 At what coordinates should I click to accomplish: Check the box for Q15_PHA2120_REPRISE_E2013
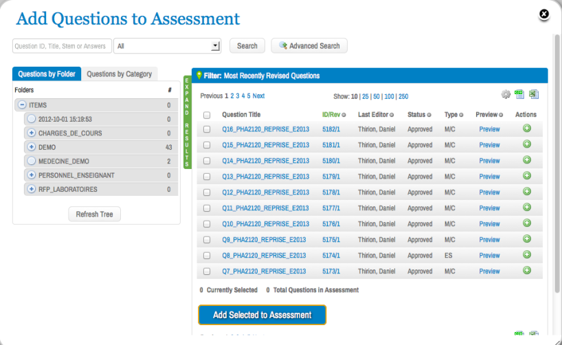[207, 145]
